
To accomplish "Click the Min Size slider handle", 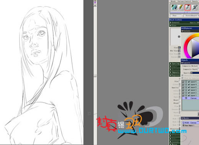I will click(x=179, y=51).
